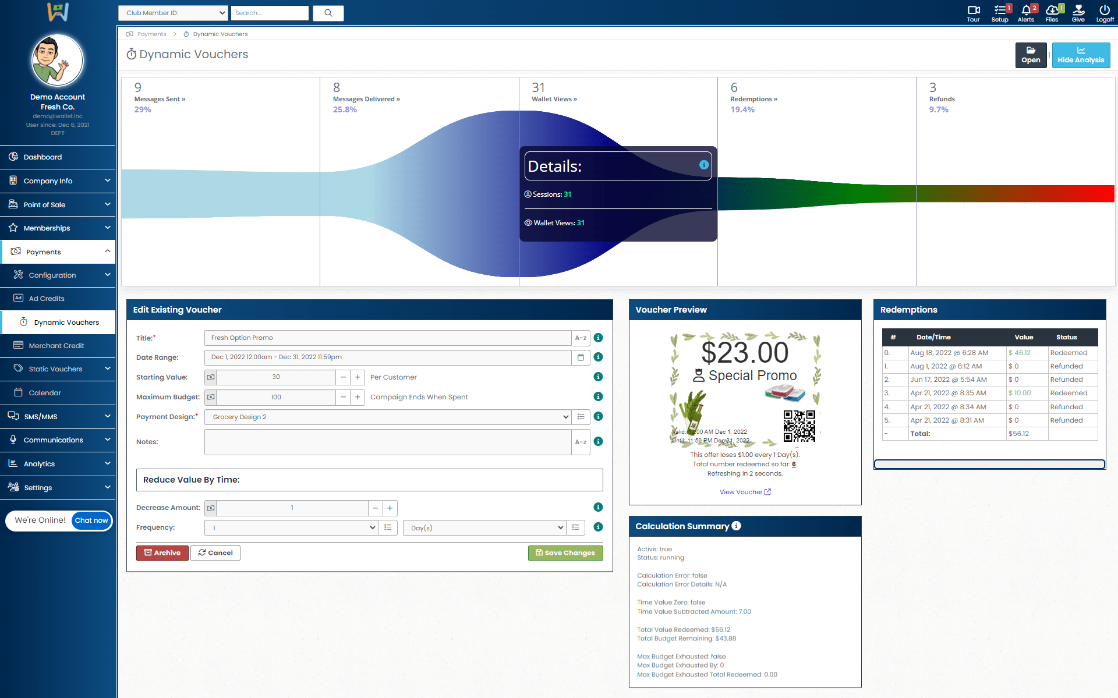Image resolution: width=1118 pixels, height=698 pixels.
Task: Open the Payment Design dropdown
Action: 388,417
